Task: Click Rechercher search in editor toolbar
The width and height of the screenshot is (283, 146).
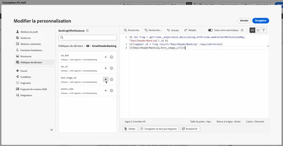Action: 132,30
